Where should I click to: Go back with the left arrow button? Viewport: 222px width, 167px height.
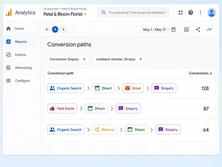tap(47, 30)
